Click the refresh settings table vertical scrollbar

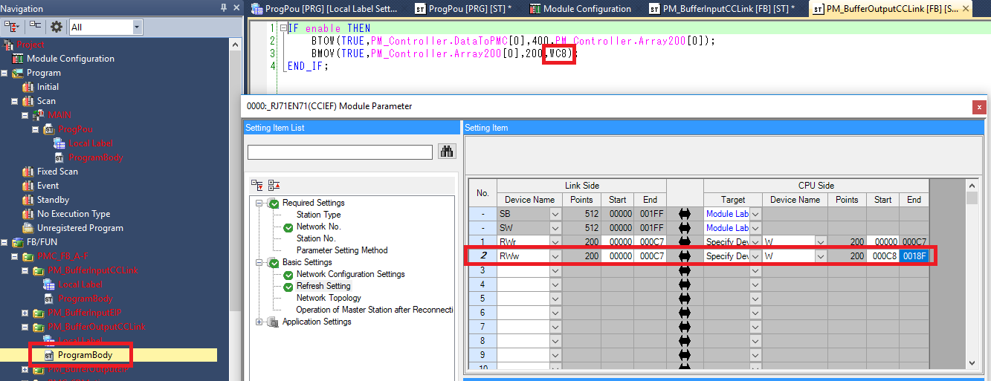(971, 275)
